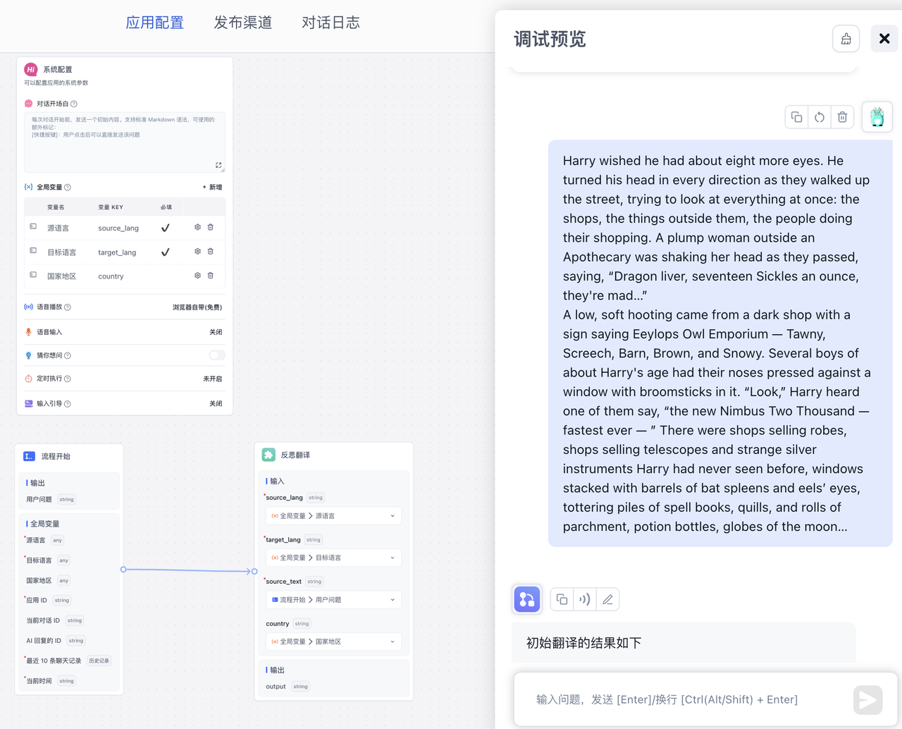Open settings gear for source_lang variable

(x=197, y=228)
